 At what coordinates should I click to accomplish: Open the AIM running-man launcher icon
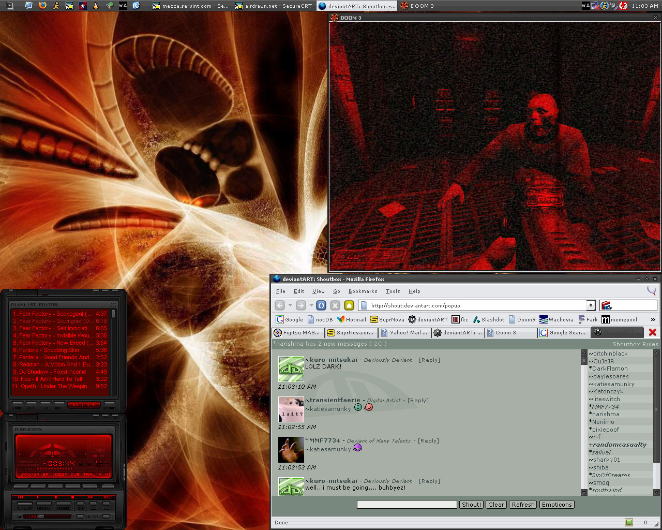(x=56, y=6)
